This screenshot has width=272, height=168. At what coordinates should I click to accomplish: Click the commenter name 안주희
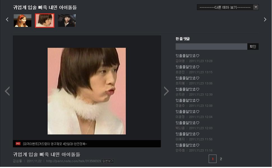pyautogui.click(x=180, y=150)
